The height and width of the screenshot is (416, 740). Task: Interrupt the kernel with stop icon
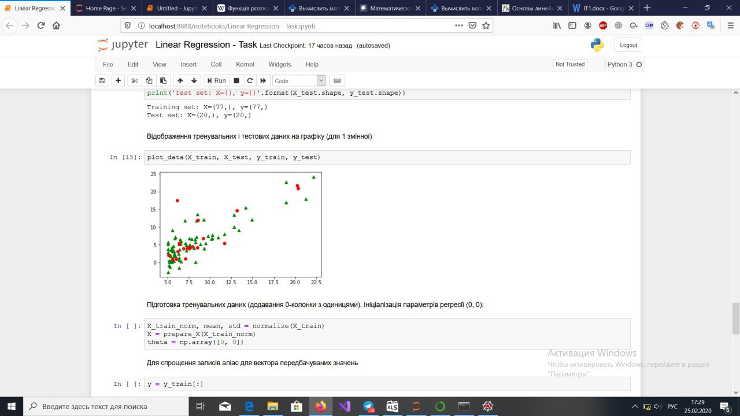pyautogui.click(x=236, y=81)
